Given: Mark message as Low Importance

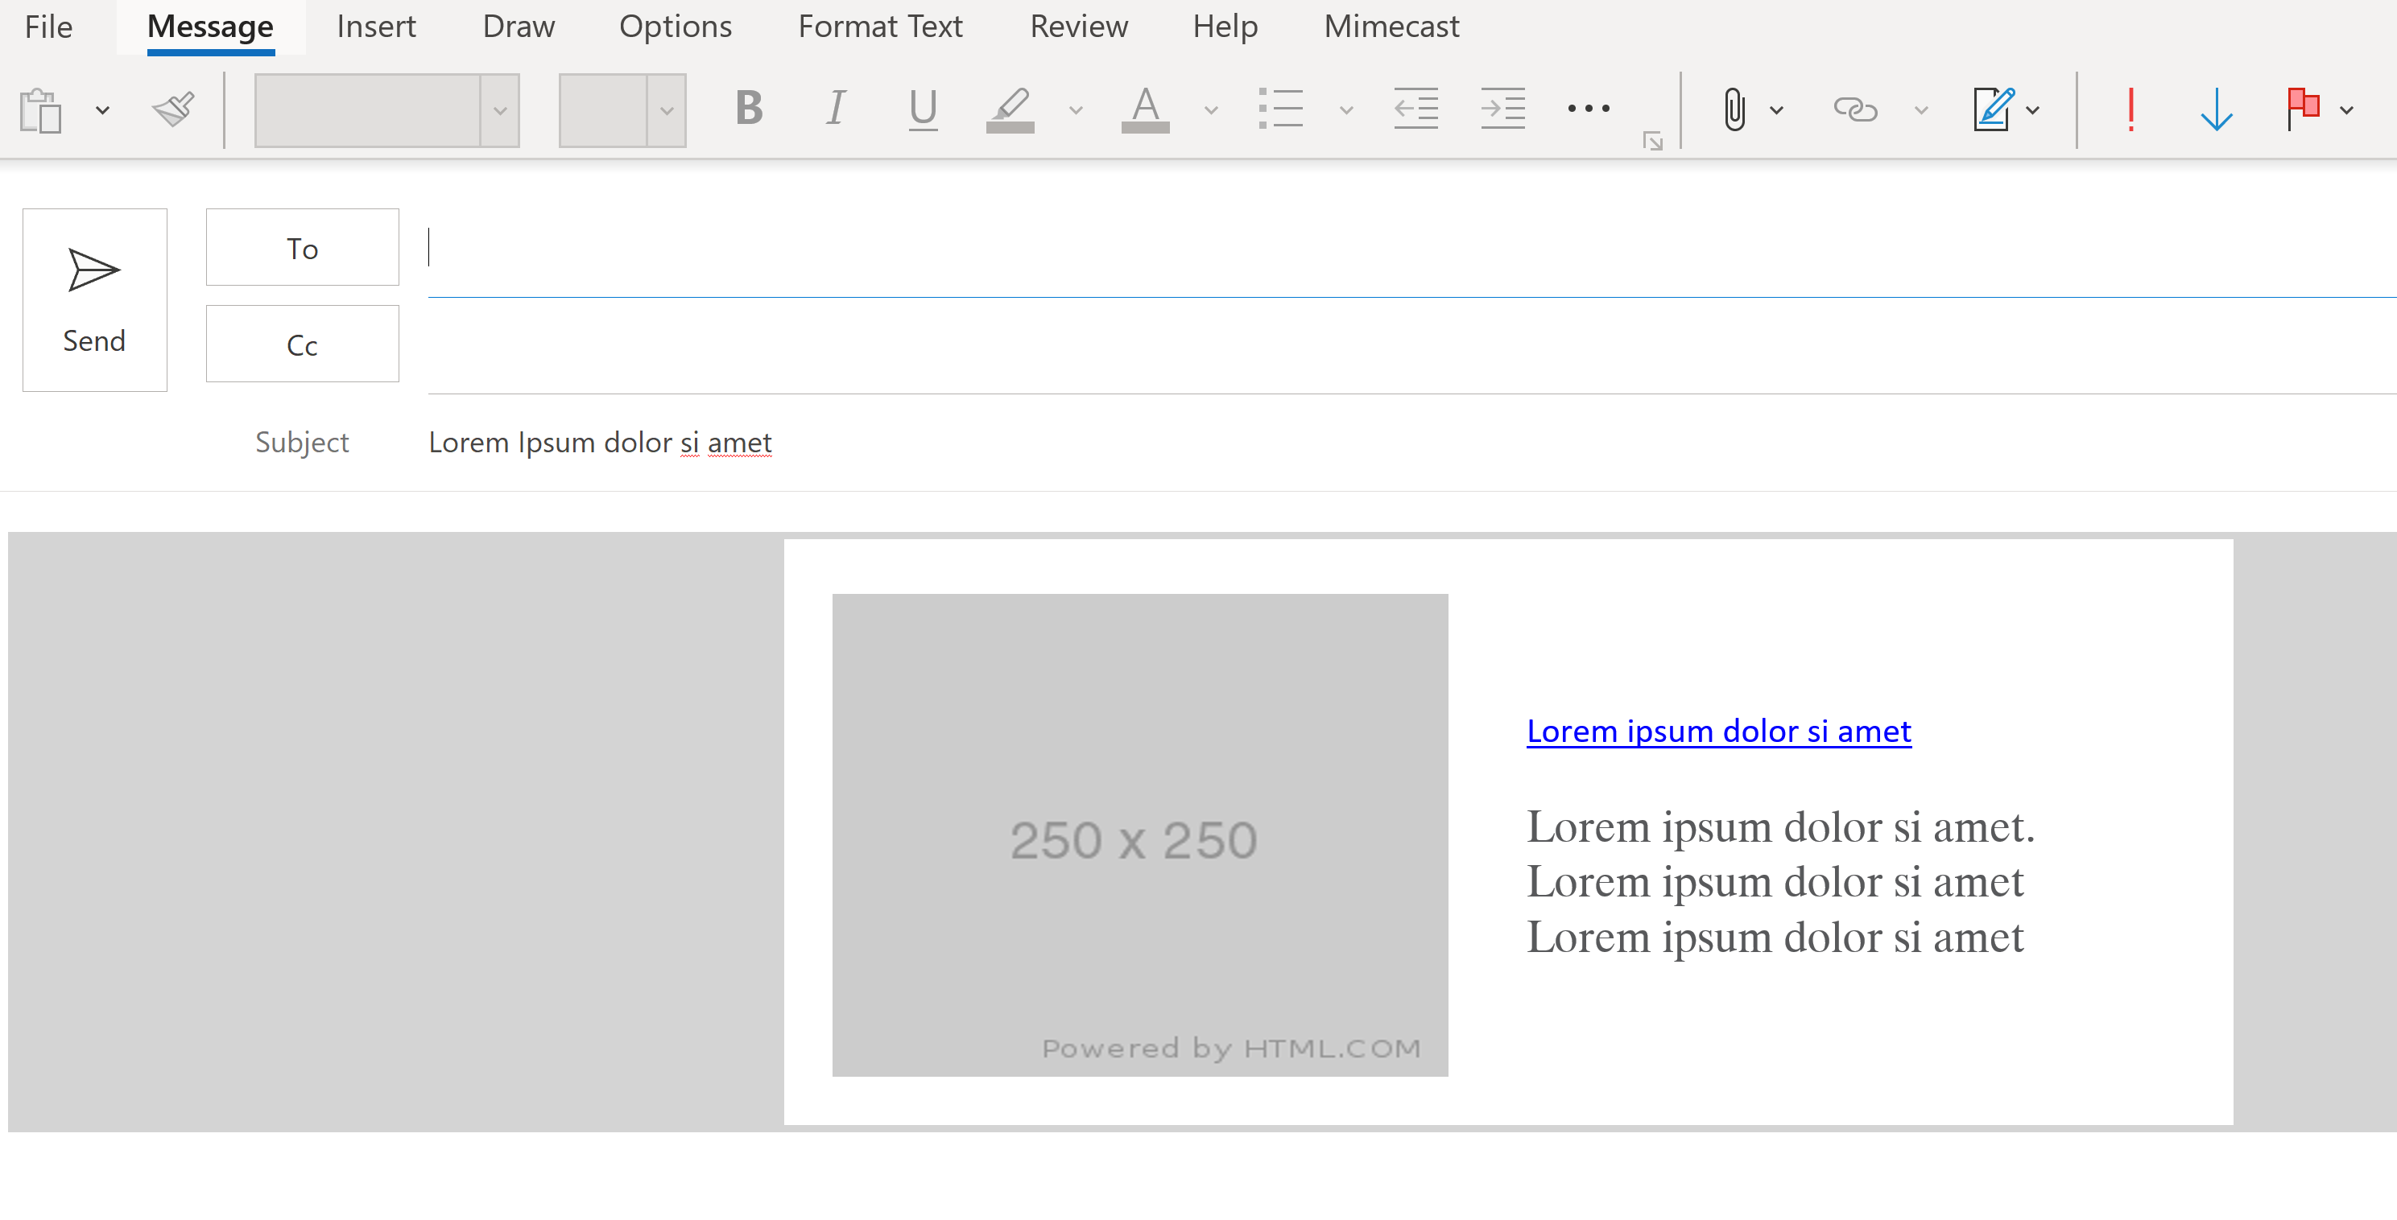Looking at the screenshot, I should [x=2217, y=109].
